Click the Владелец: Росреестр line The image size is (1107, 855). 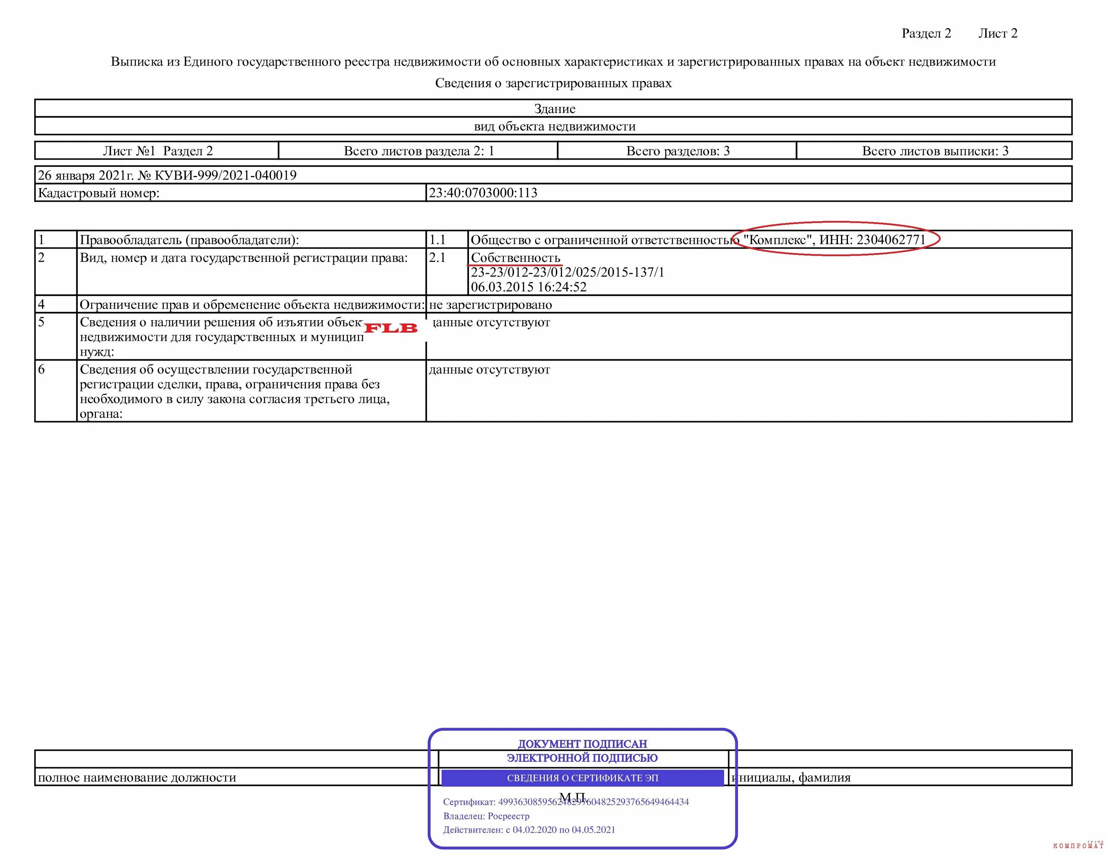(486, 816)
